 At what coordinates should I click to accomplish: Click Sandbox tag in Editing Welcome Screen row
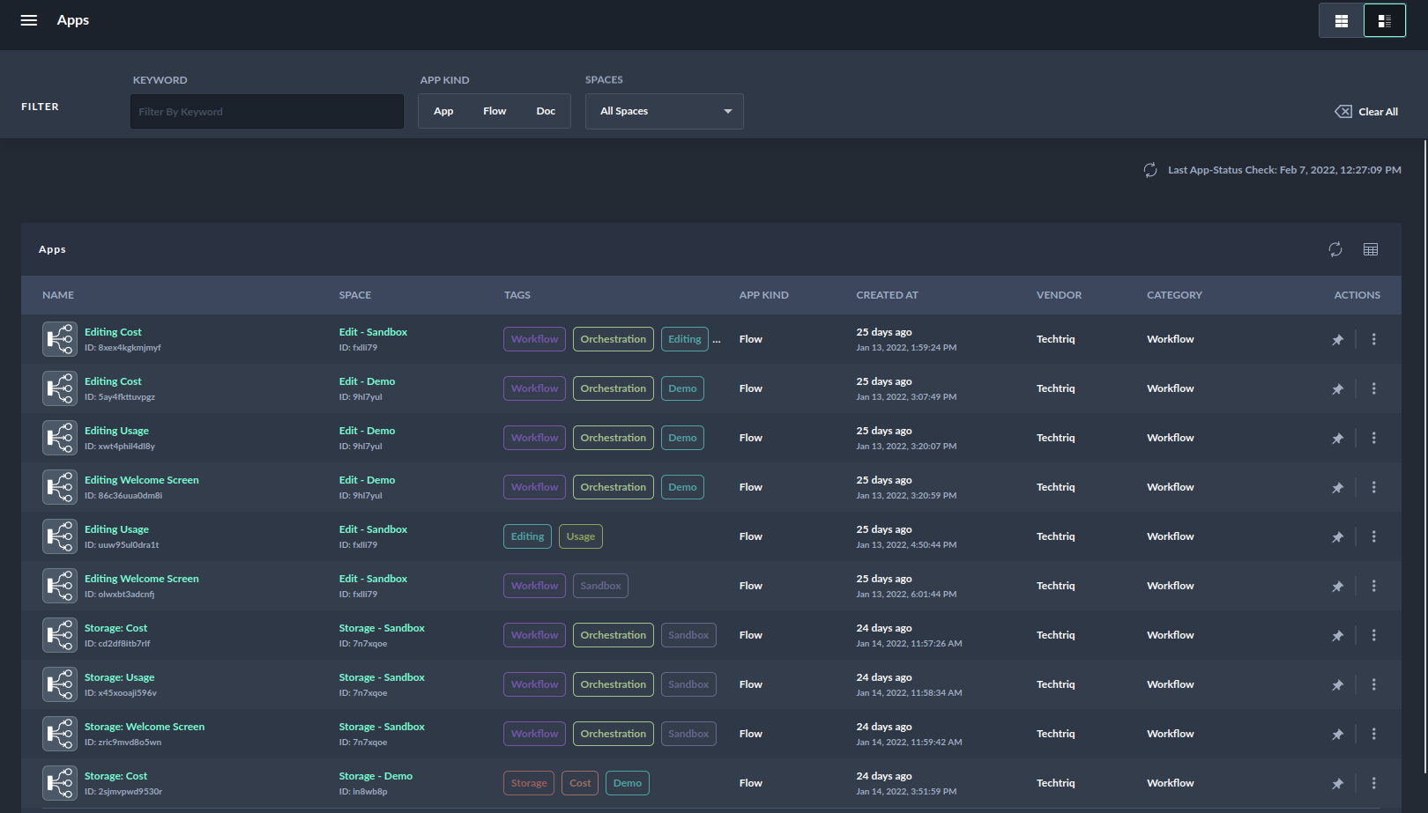[x=600, y=586]
